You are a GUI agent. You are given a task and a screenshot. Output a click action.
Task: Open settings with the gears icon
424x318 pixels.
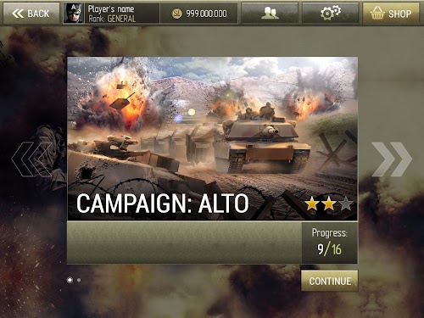tap(331, 14)
